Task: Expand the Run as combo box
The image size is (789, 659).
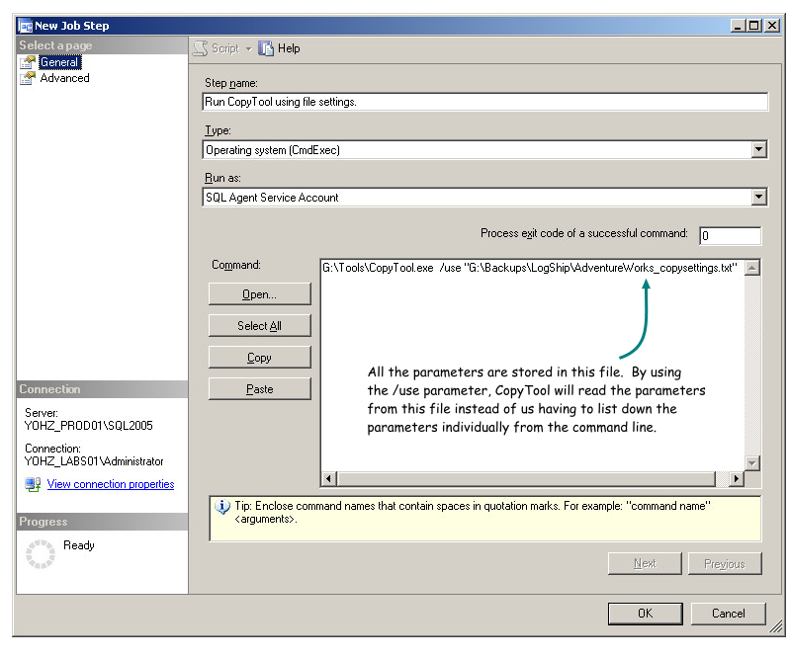Action: tap(758, 198)
